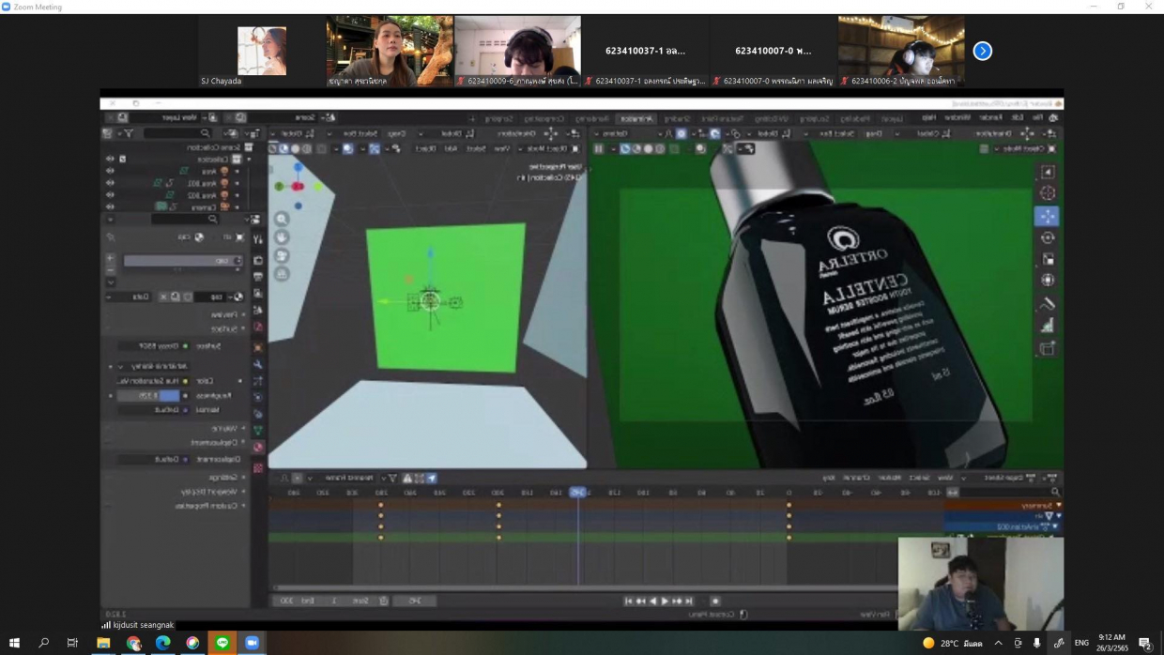1164x655 pixels.
Task: Click the zoom magnifier icon in viewport
Action: (282, 219)
